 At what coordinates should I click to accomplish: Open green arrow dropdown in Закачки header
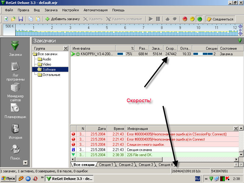(x=240, y=41)
